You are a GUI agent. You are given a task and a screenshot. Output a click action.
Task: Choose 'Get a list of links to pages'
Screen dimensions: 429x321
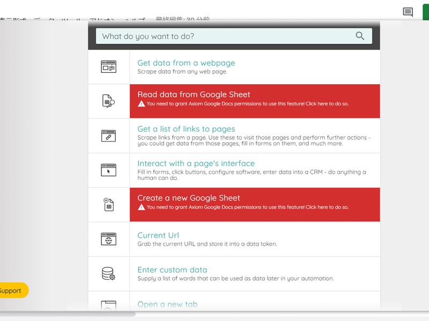[186, 129]
